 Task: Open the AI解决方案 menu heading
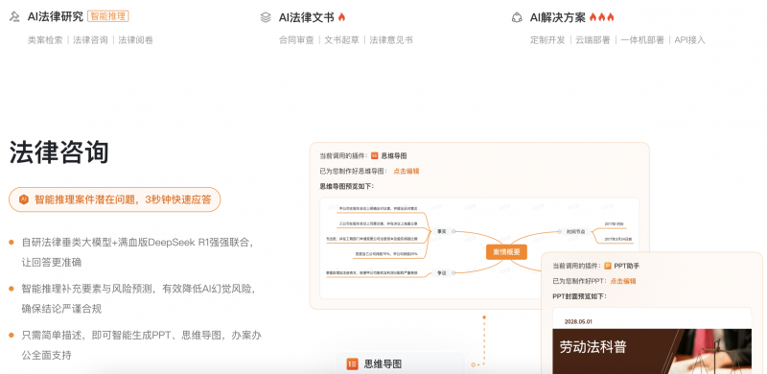click(558, 17)
